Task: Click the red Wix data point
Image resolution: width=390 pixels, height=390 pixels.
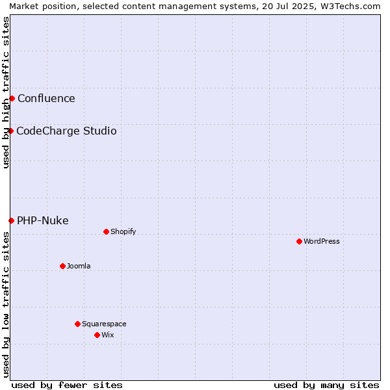Action: click(97, 335)
